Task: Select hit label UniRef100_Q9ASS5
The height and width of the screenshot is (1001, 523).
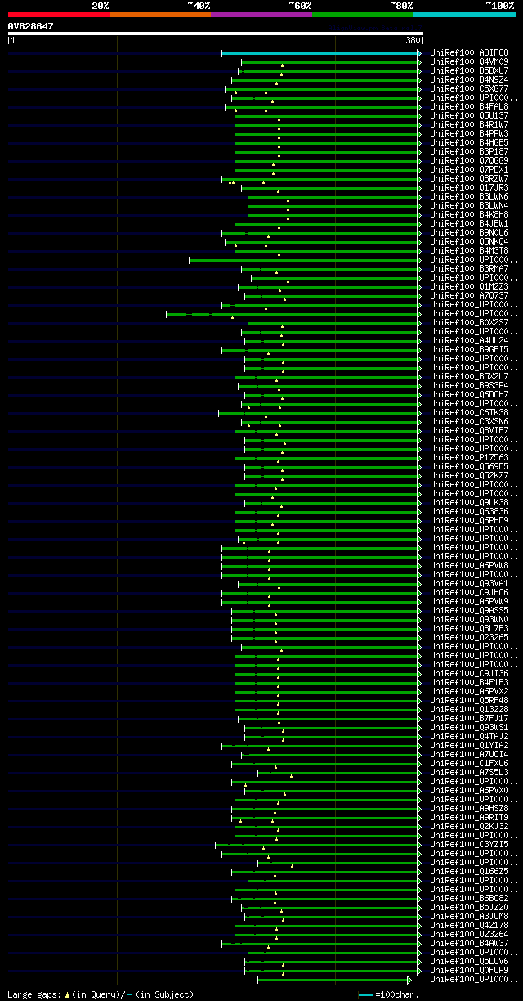Action: (469, 611)
